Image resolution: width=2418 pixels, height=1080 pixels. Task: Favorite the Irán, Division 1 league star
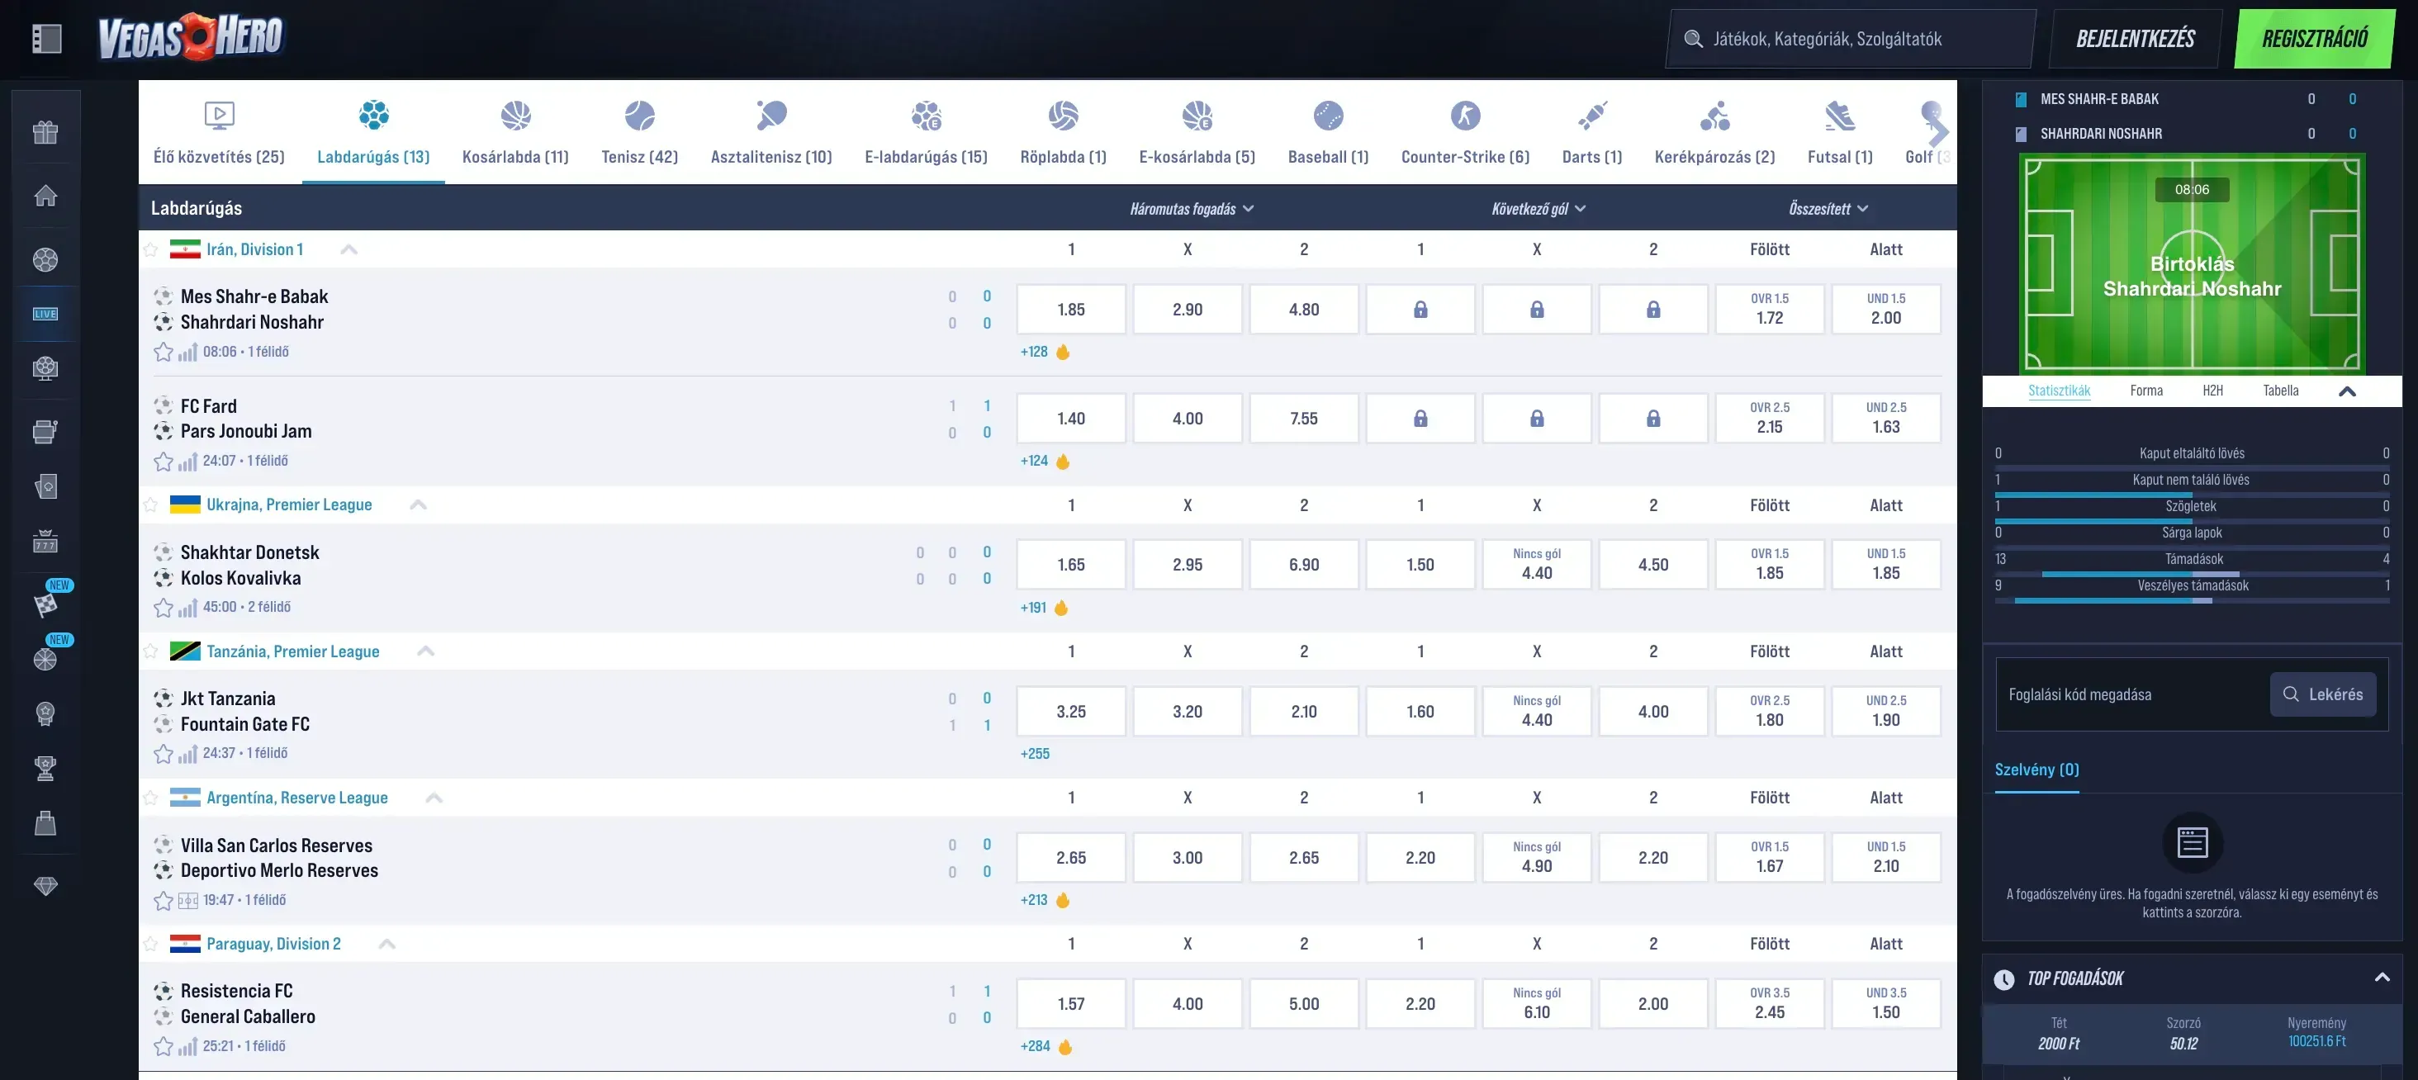click(150, 249)
